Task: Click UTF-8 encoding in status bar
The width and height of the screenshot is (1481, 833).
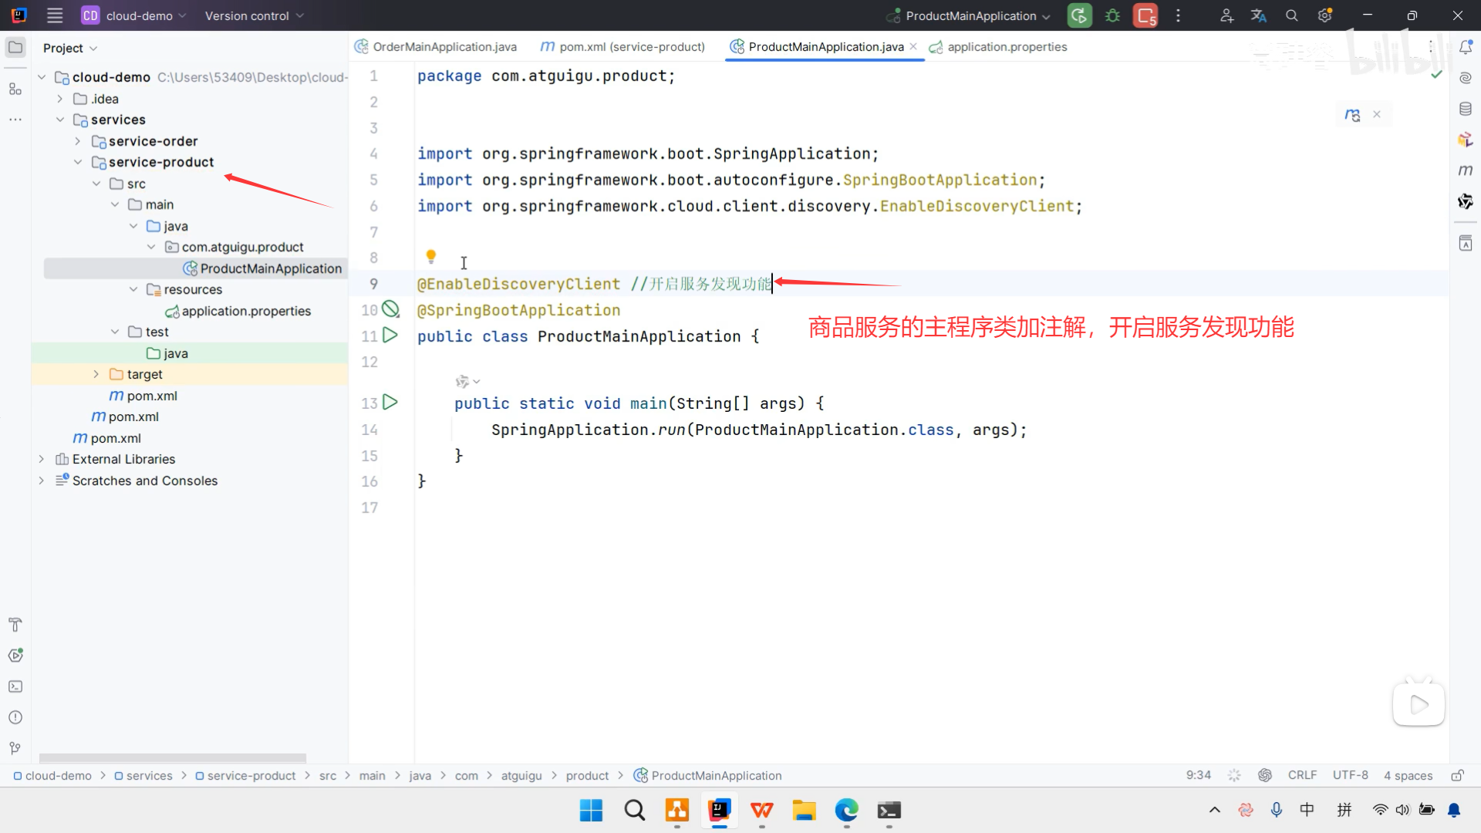Action: (x=1350, y=775)
